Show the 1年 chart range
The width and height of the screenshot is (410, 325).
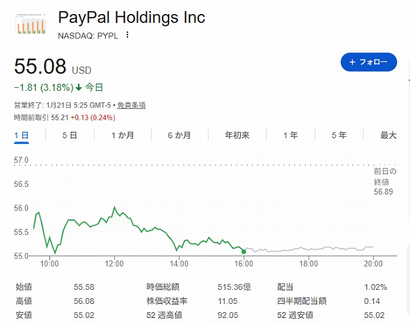(x=290, y=135)
